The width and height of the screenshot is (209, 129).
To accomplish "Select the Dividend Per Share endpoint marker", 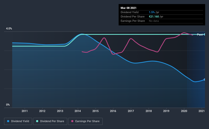I will (204, 35).
